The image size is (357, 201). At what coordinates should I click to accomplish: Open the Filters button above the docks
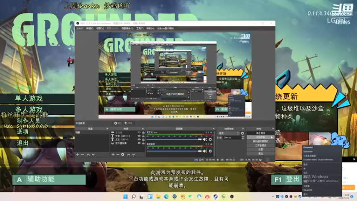click(129, 123)
